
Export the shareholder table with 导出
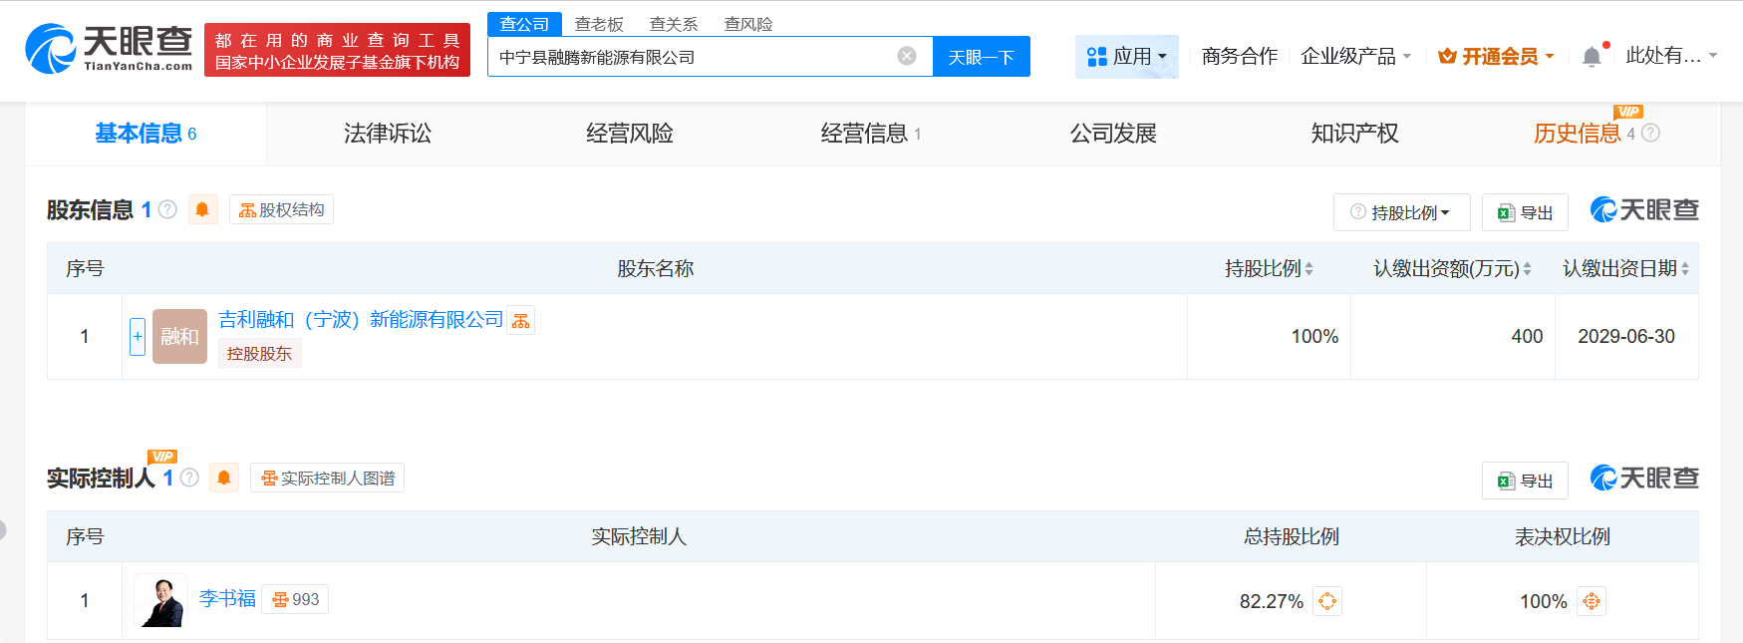point(1525,212)
